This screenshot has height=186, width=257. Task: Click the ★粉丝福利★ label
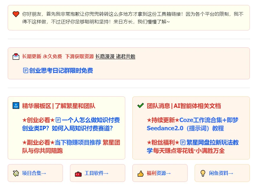163,142
